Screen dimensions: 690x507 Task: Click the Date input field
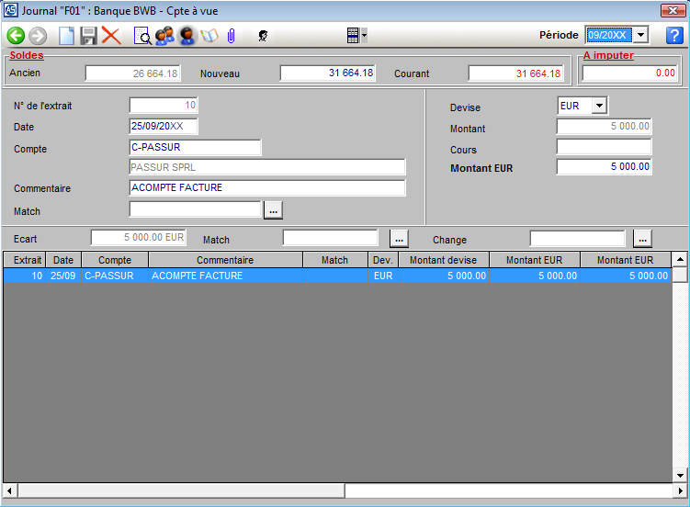point(164,126)
